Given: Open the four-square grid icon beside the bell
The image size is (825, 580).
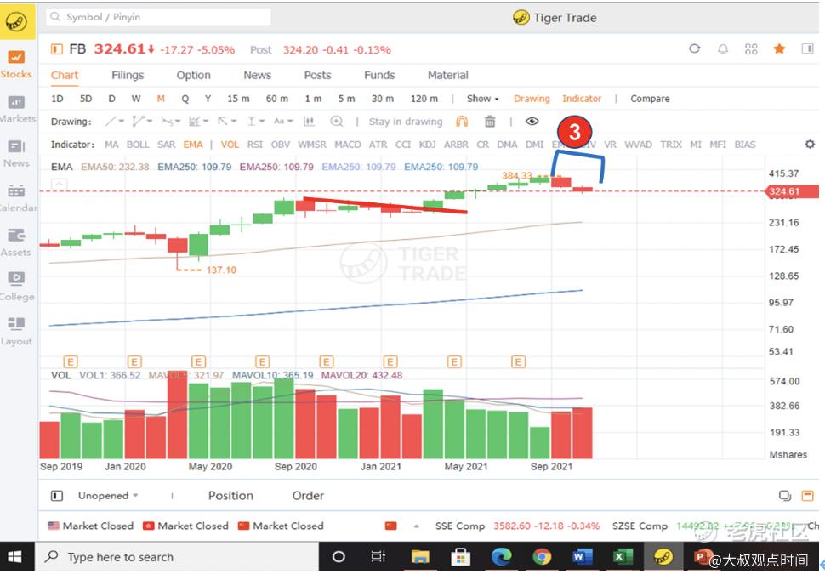Looking at the screenshot, I should coord(751,49).
